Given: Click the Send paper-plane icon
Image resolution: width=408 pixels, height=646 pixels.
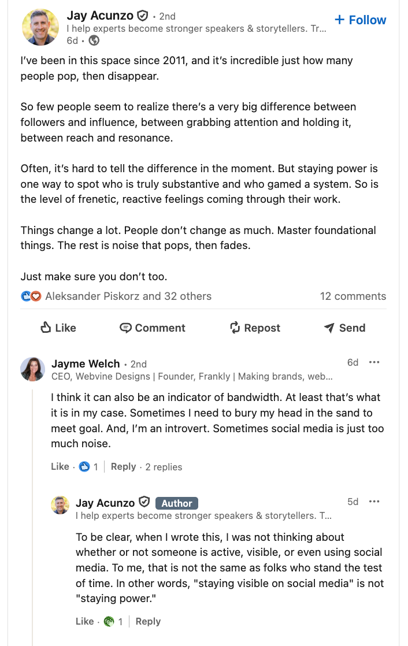Looking at the screenshot, I should (x=329, y=328).
